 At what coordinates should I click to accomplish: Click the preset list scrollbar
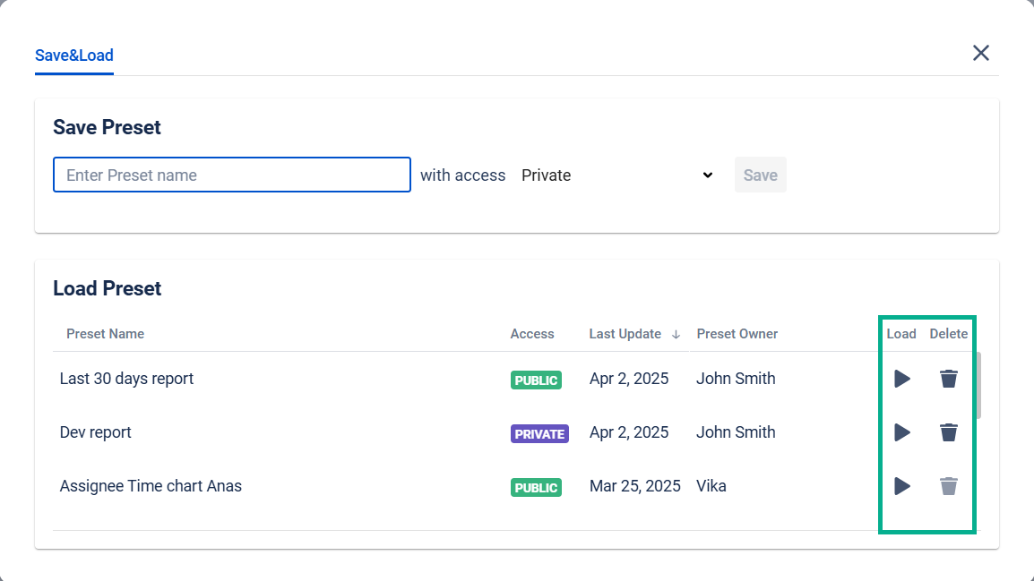tap(980, 385)
